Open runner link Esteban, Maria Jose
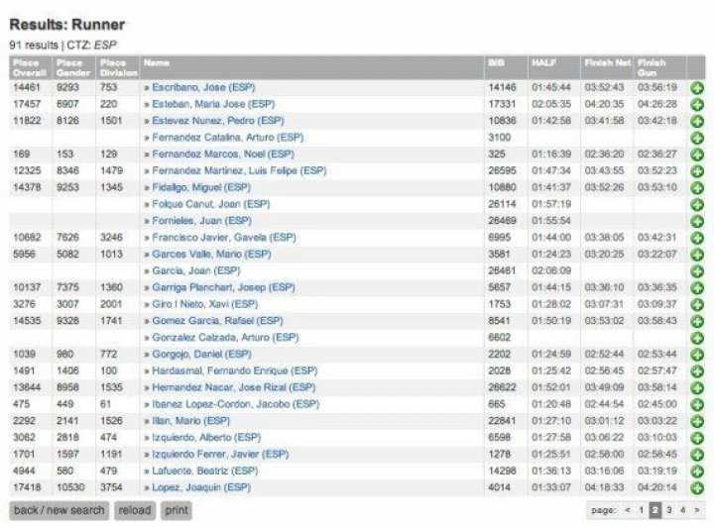 [x=212, y=104]
